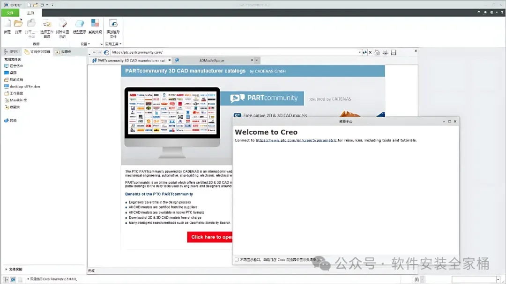Screen dimensions: 506x284
Task: Switch to the Folder Browser navigator tab
Action: [x=37, y=51]
